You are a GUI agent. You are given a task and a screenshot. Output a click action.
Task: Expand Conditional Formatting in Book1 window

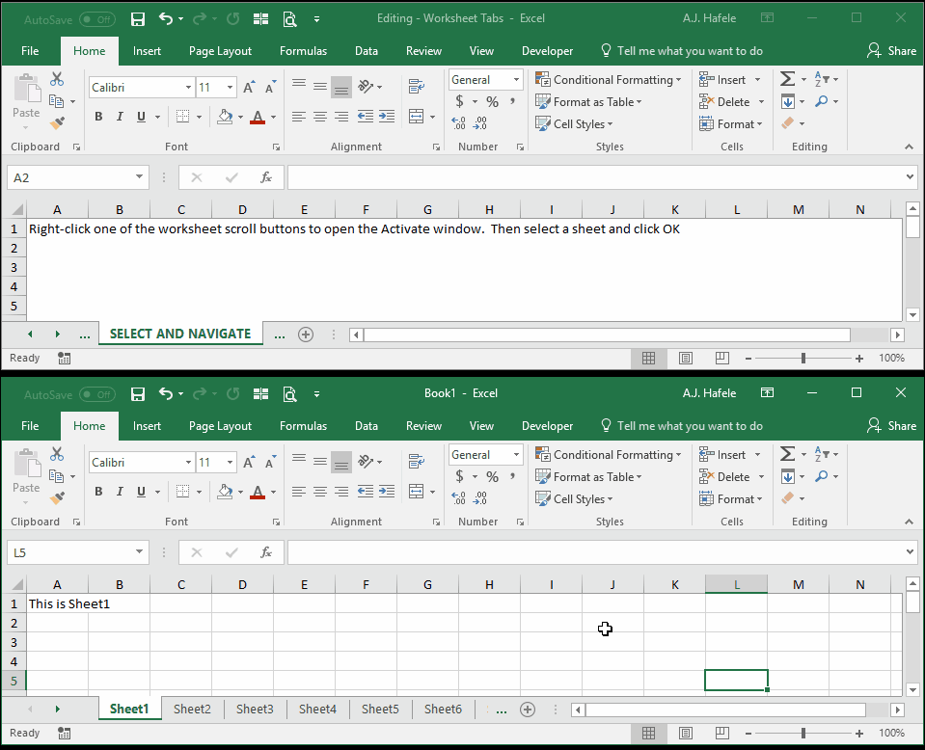608,455
